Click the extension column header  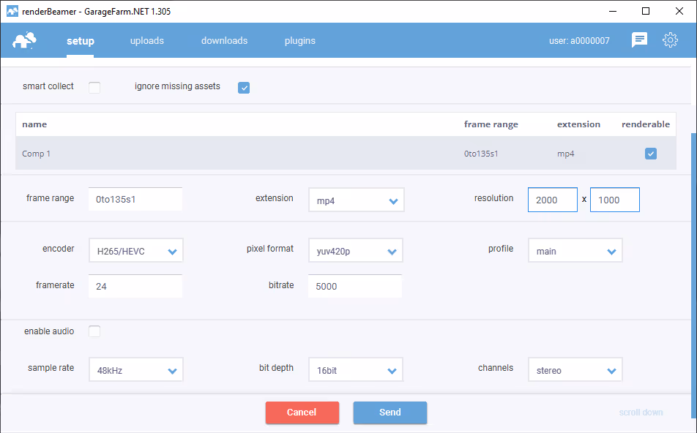click(x=578, y=124)
